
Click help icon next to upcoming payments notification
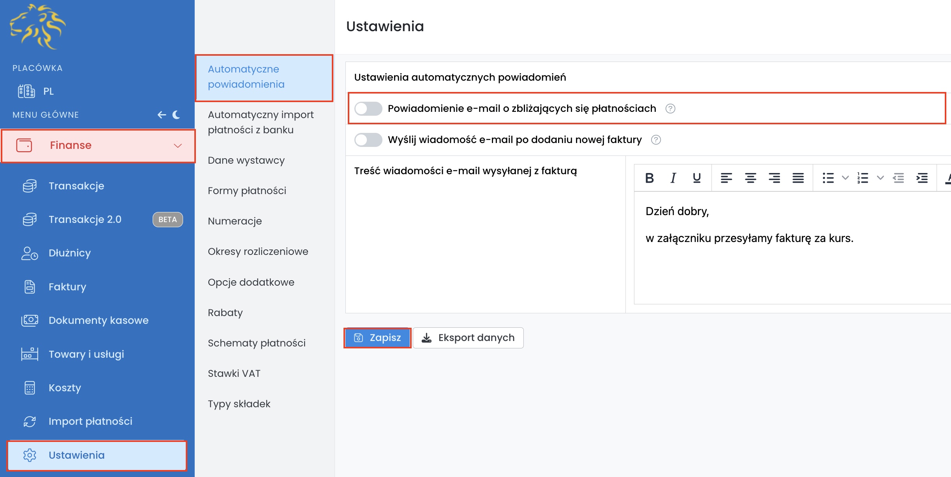(x=670, y=109)
